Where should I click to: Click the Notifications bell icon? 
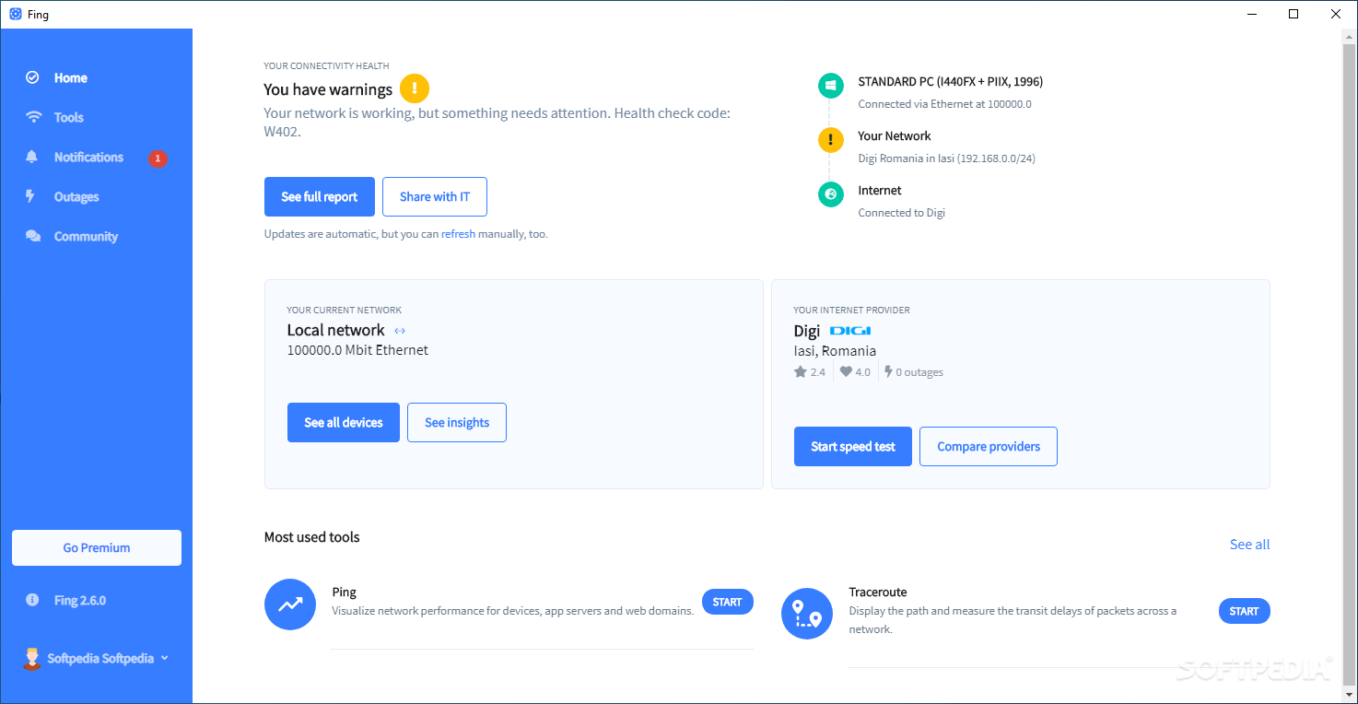(x=32, y=157)
